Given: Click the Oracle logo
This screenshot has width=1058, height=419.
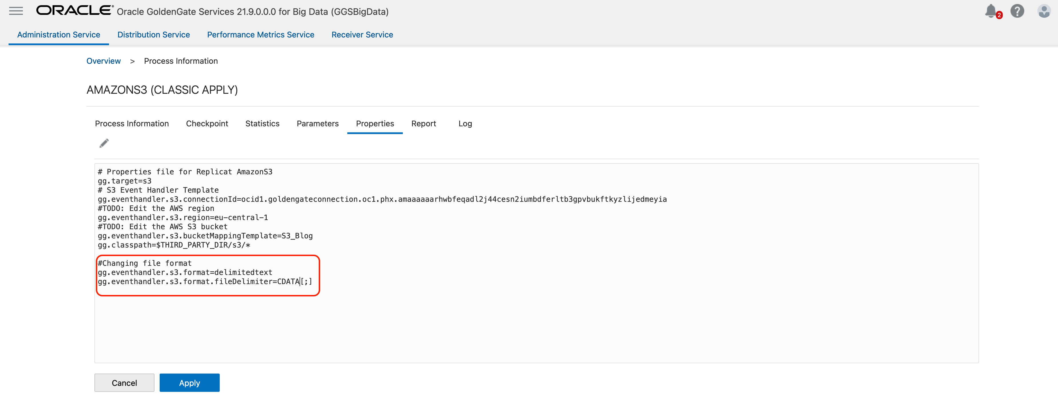Looking at the screenshot, I should coord(74,11).
